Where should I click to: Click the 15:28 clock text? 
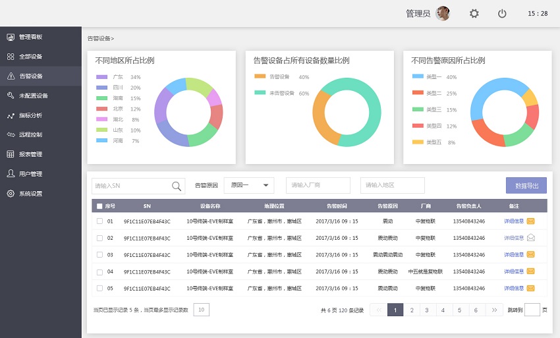click(538, 14)
